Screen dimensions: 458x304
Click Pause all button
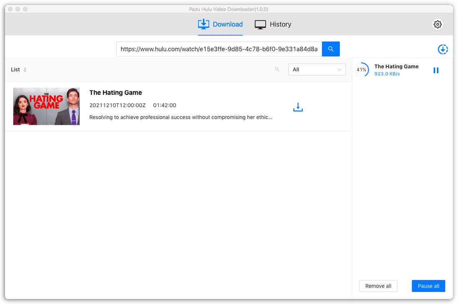(x=428, y=286)
